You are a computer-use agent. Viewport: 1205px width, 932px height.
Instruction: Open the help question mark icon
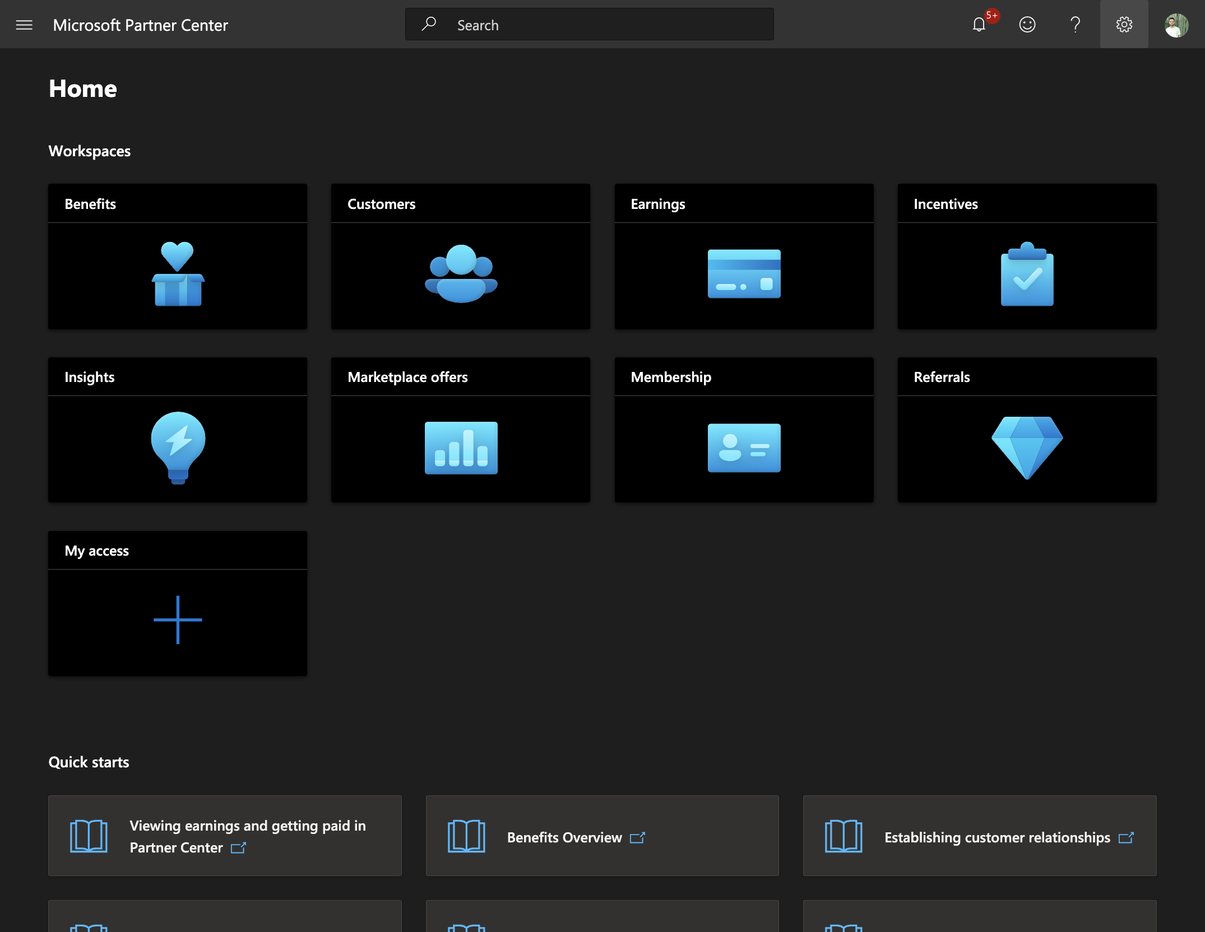pos(1075,25)
